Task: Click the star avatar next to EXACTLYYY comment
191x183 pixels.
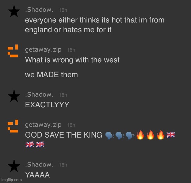Action: coord(14,96)
